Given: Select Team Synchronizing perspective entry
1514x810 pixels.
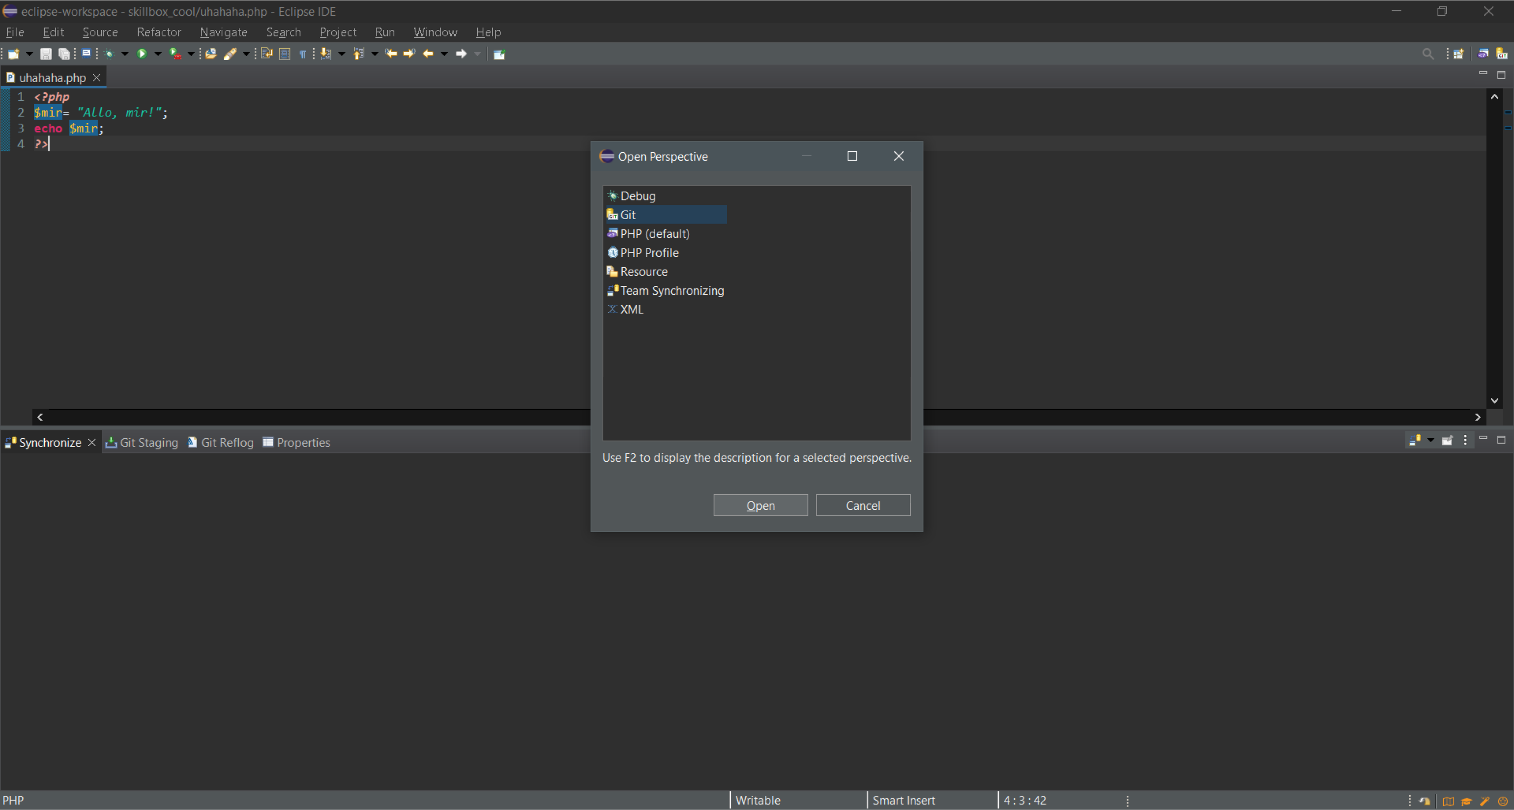Looking at the screenshot, I should [665, 290].
